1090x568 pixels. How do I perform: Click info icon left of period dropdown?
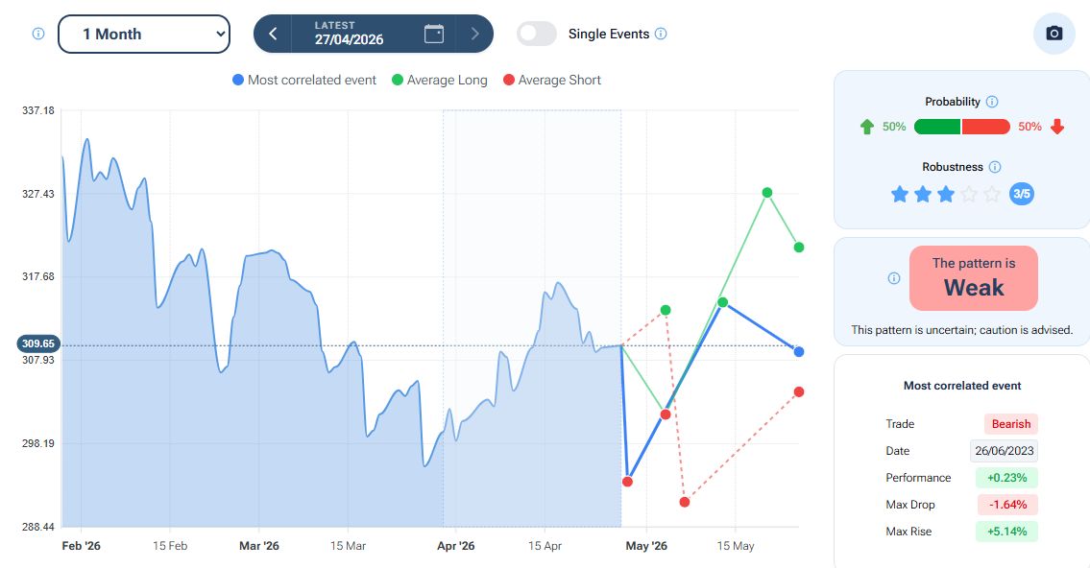[38, 34]
